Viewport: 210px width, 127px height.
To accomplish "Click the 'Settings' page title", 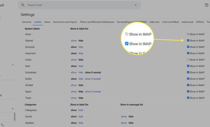I will [x=28, y=15].
